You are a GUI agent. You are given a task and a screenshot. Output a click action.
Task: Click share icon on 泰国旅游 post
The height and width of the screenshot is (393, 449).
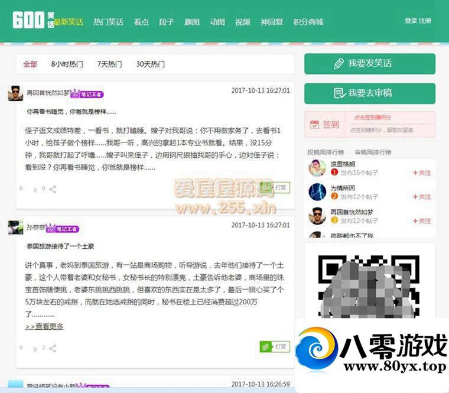[x=53, y=348]
